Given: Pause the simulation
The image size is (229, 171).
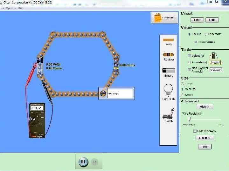Looking at the screenshot, I should click(x=83, y=162).
